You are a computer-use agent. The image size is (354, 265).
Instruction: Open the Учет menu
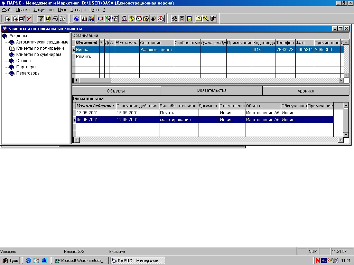click(x=62, y=10)
